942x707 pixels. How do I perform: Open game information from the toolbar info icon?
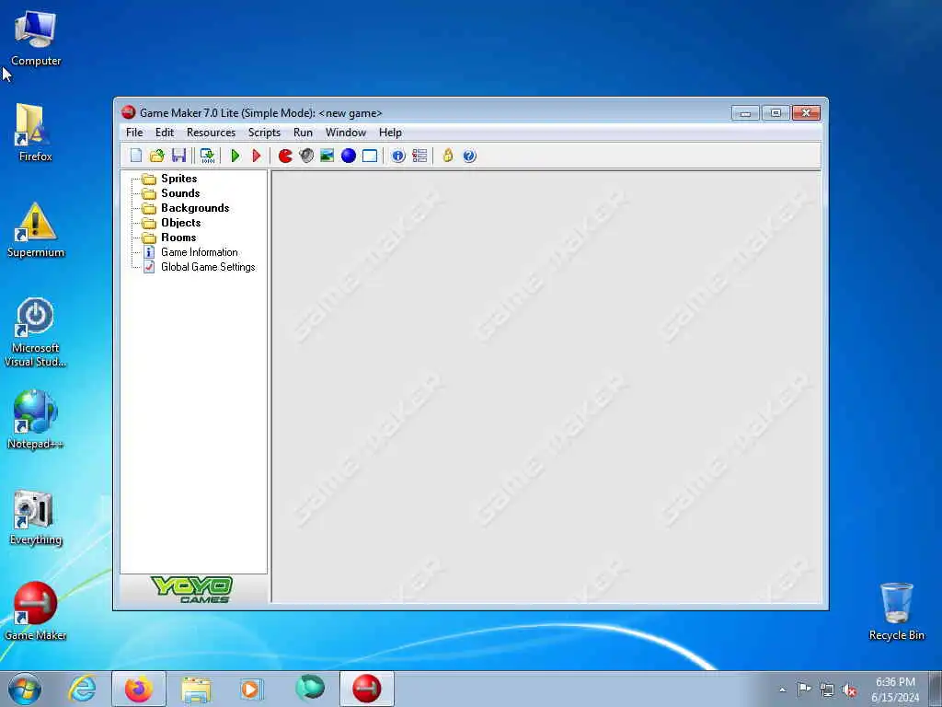click(x=397, y=156)
